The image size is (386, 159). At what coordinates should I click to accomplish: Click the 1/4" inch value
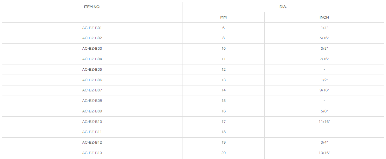coord(324,28)
